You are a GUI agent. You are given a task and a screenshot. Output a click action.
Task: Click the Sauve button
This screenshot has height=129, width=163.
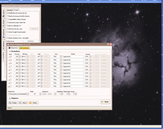click(23, 103)
